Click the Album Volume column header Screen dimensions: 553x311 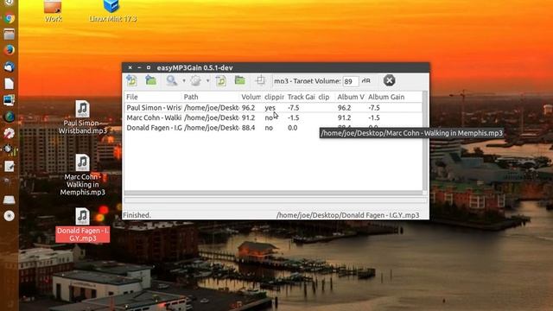click(351, 97)
